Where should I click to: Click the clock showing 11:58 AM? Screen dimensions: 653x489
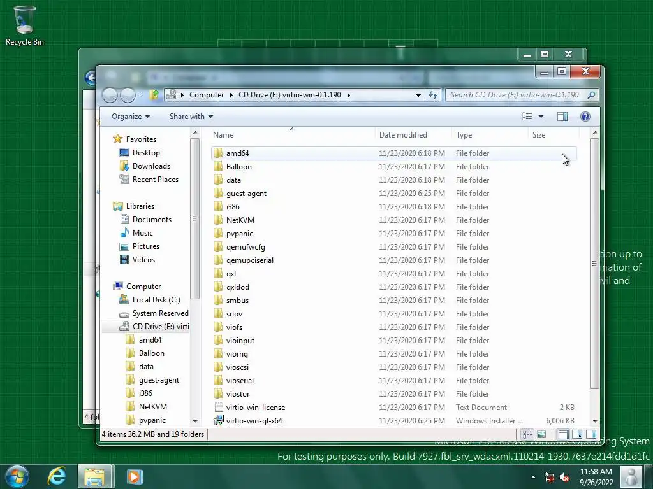[x=596, y=472]
